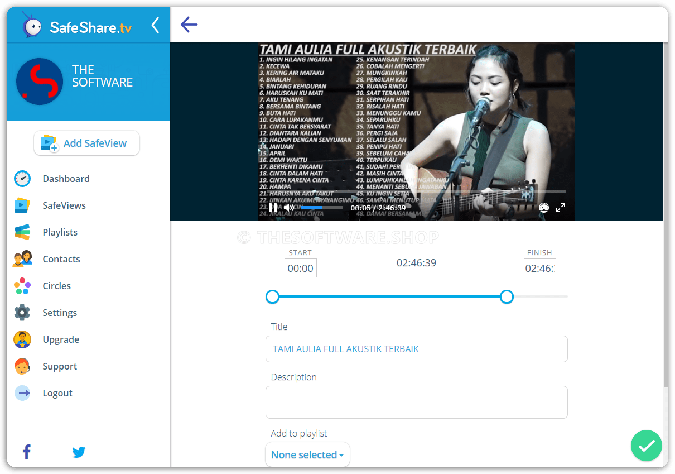Pause the video playback
Screen dimensions: 675x474
pyautogui.click(x=273, y=208)
